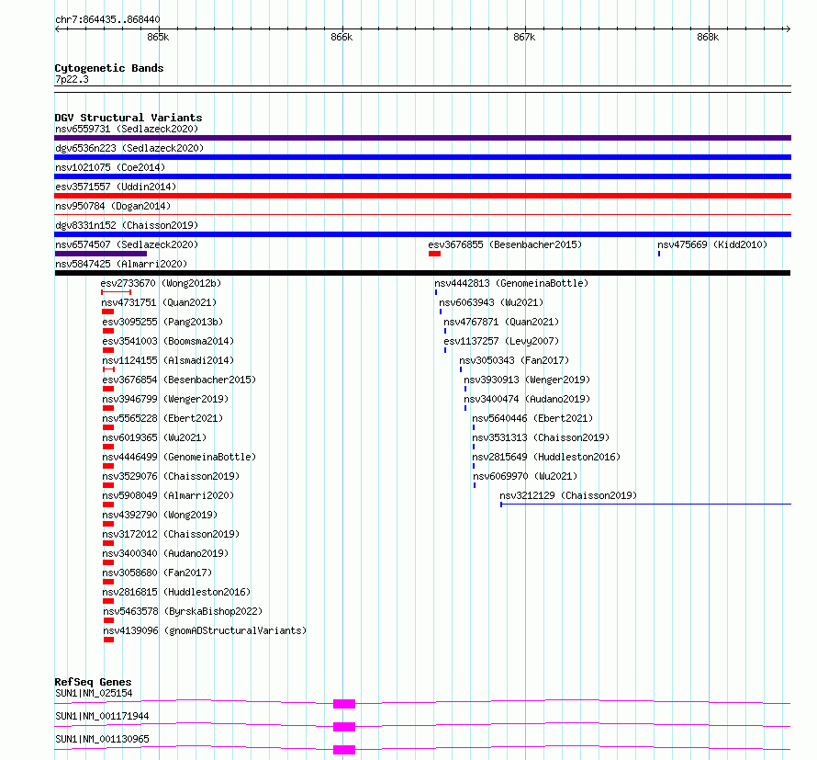Click the RefSeq Genes track title
The height and width of the screenshot is (760, 817).
(93, 682)
